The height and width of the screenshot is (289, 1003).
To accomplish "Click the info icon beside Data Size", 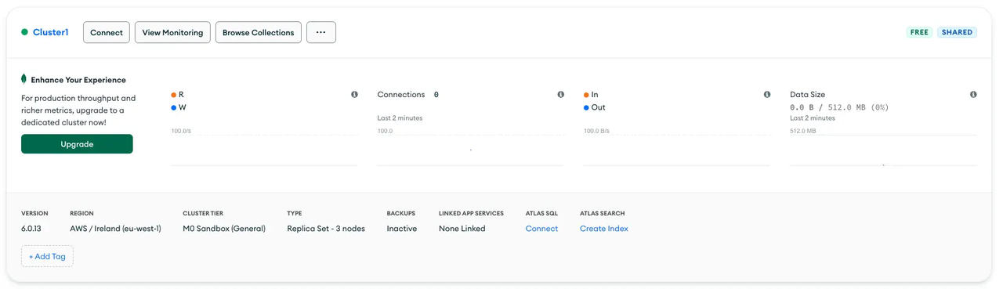I will pyautogui.click(x=973, y=95).
